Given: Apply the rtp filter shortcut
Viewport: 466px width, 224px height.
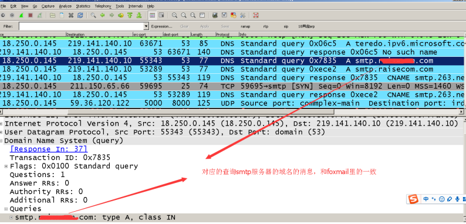Looking at the screenshot, I should (266, 26).
